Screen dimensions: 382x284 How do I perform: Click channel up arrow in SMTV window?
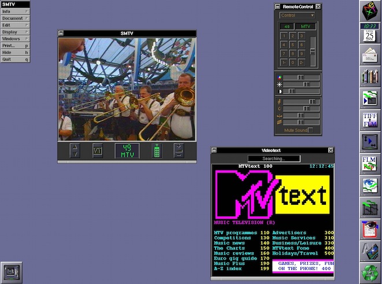(x=75, y=147)
